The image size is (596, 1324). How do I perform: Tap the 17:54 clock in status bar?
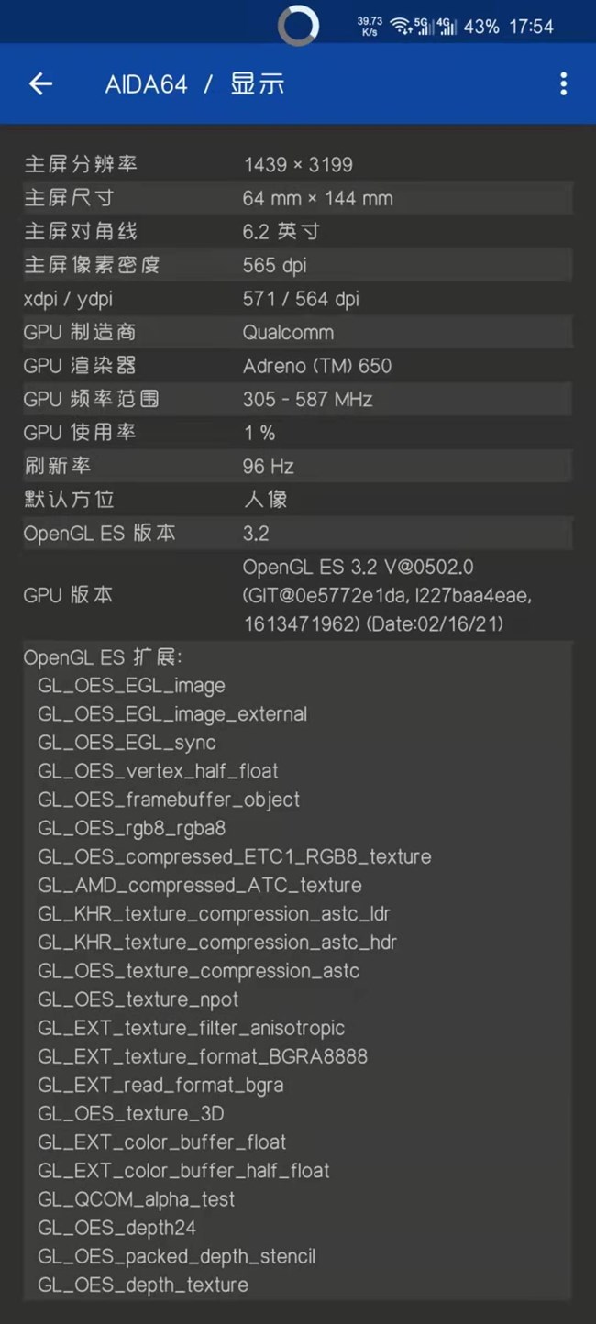[x=531, y=27]
